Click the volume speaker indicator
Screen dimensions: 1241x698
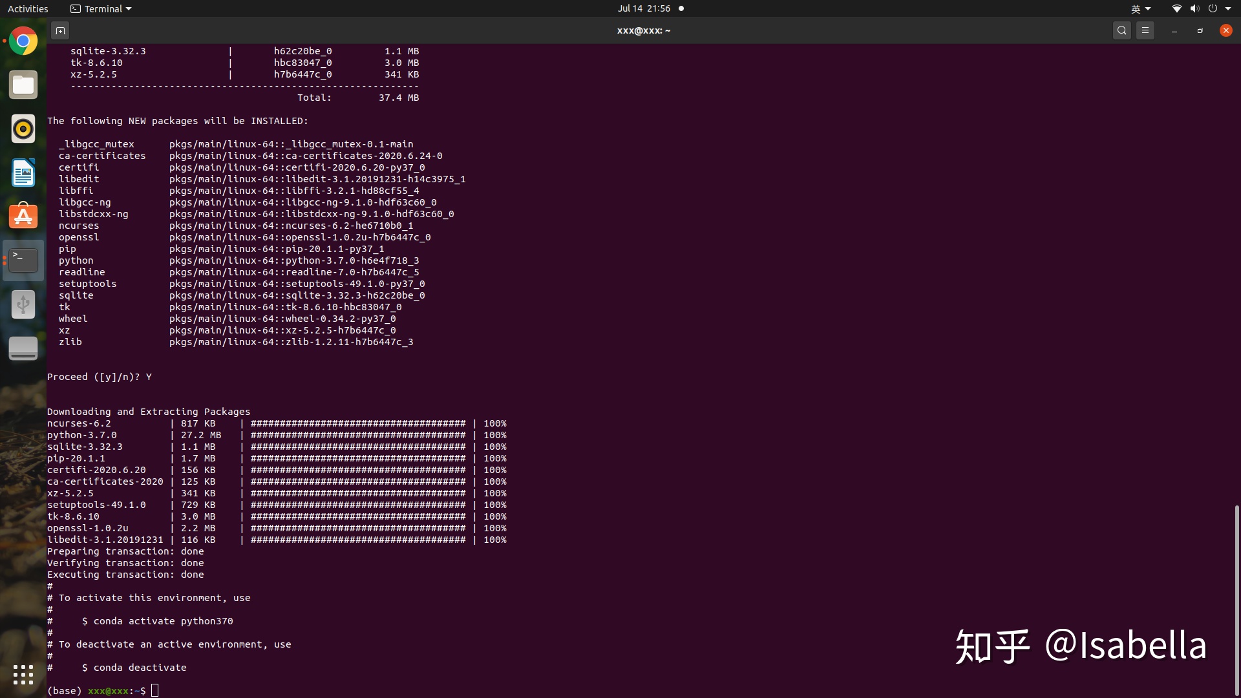(1194, 9)
